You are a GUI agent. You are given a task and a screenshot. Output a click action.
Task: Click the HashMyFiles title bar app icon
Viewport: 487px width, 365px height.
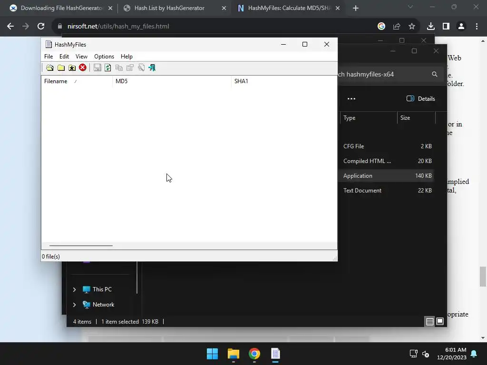49,44
